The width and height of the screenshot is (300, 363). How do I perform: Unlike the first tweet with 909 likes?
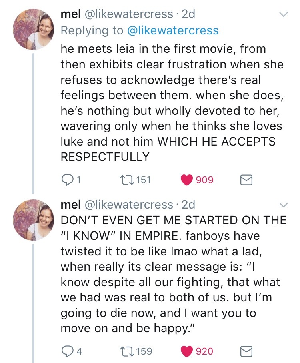[187, 180]
